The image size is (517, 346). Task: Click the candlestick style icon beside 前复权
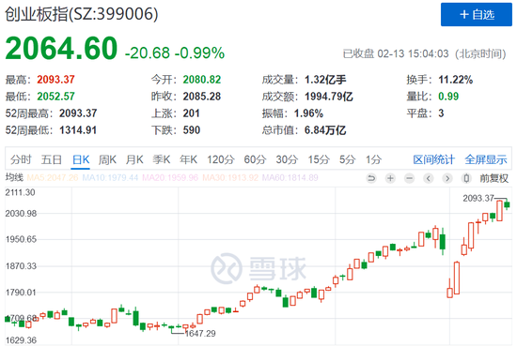466,178
